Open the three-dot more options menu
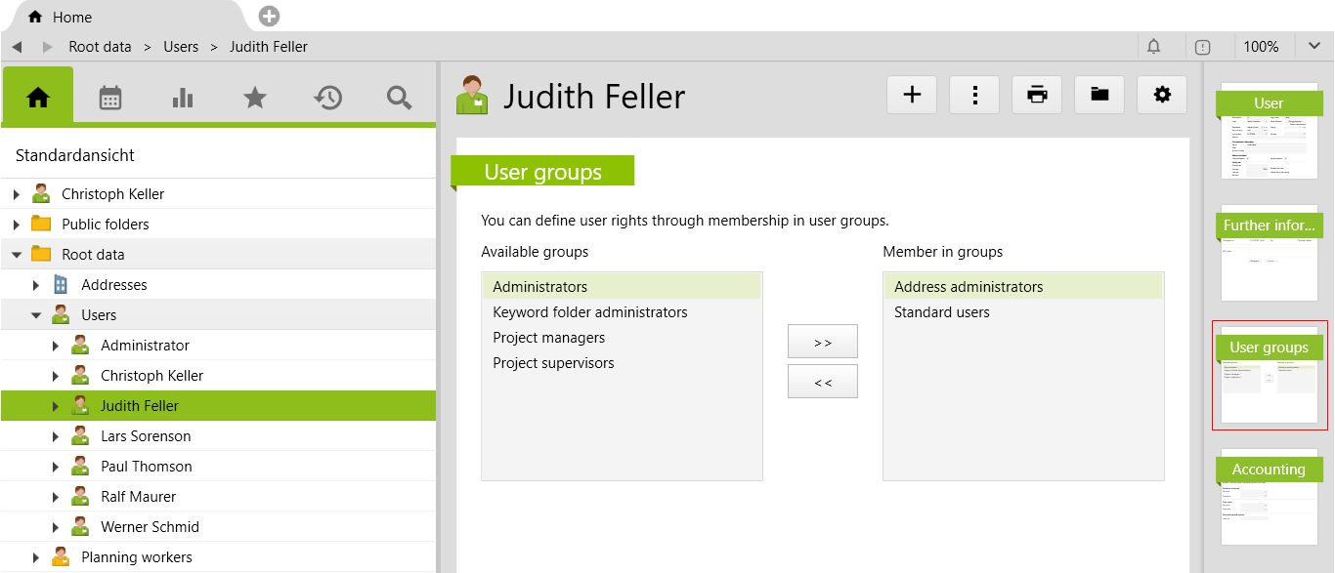The image size is (1335, 573). [x=974, y=95]
